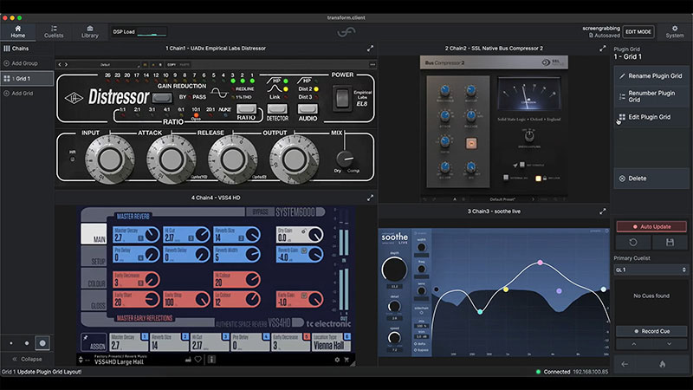Open the Library view

(90, 31)
